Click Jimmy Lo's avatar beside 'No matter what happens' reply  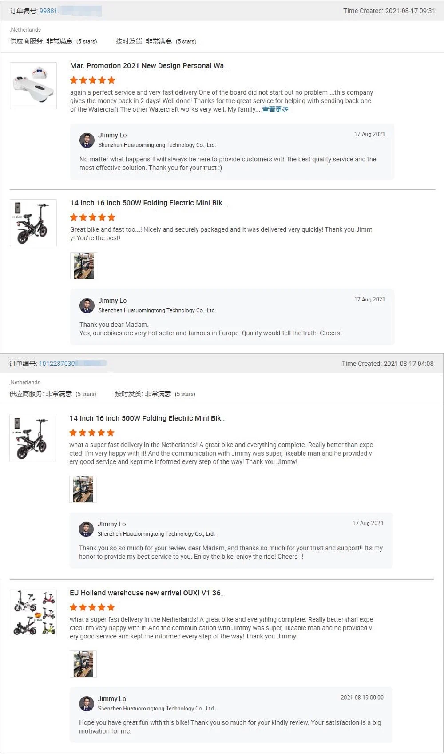[87, 140]
